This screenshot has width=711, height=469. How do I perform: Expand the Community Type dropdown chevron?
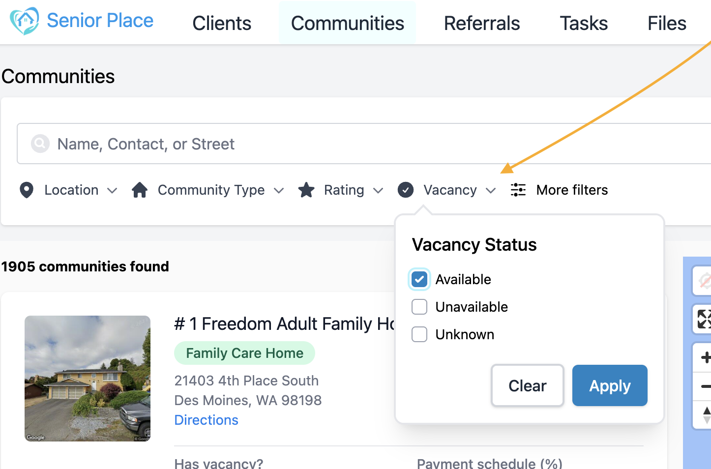(x=279, y=190)
